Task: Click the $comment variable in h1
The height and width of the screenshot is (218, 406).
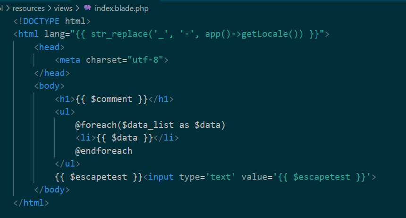Action: click(x=111, y=99)
